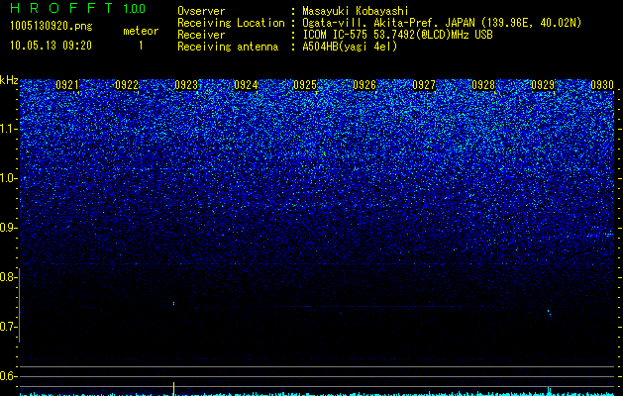Click the 0923 time marker
The height and width of the screenshot is (396, 623).
(x=186, y=85)
